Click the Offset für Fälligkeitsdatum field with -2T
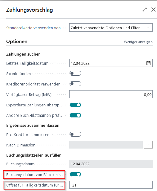The height and width of the screenshot is (191, 157). pos(111,185)
